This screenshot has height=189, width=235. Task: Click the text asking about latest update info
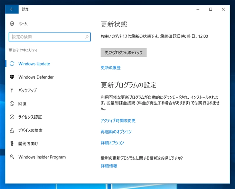(142, 158)
